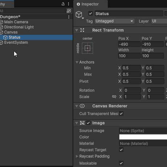Image resolution: width=167 pixels, height=167 pixels.
Task: Edit the Pos X field value -490
Action: pyautogui.click(x=129, y=44)
